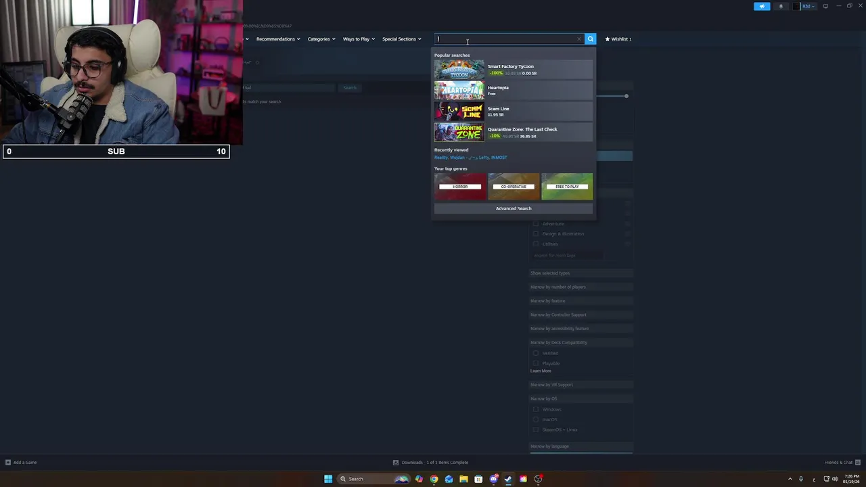Open the notifications bell icon

coord(781,6)
